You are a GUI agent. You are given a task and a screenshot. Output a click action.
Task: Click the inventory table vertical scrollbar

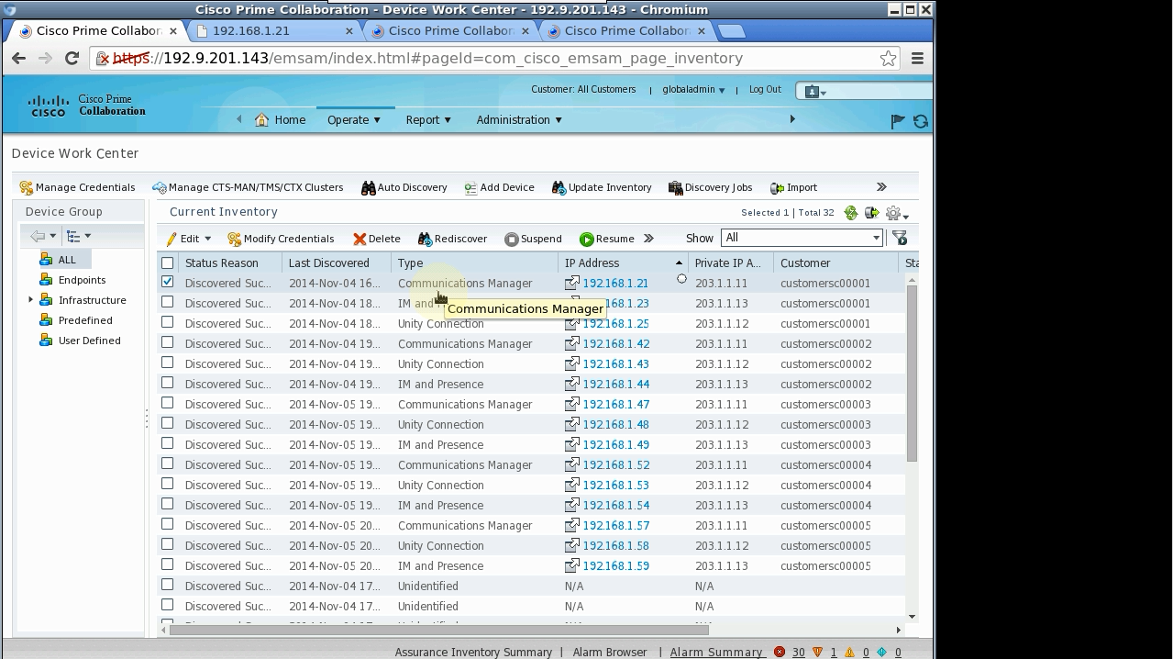click(912, 374)
